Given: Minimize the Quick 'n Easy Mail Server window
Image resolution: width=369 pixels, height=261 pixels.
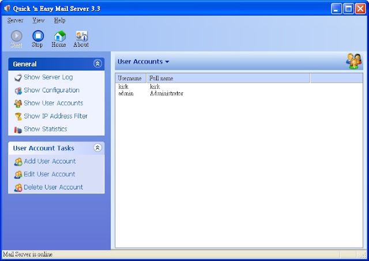Looking at the screenshot, I should pos(336,9).
